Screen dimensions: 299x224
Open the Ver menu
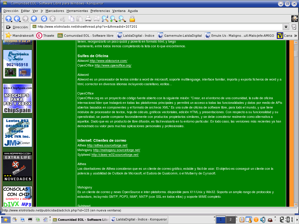coord(35,11)
